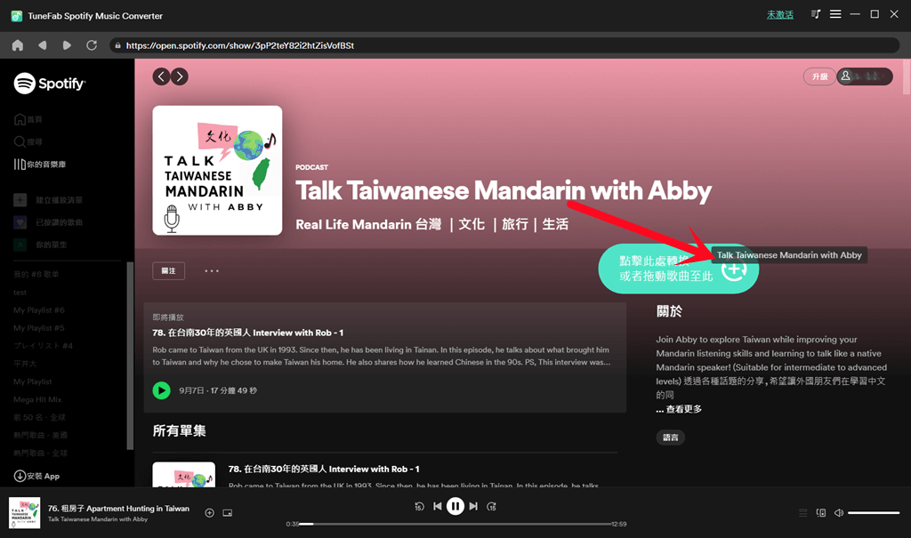Open 搜尋 search in sidebar

28,141
